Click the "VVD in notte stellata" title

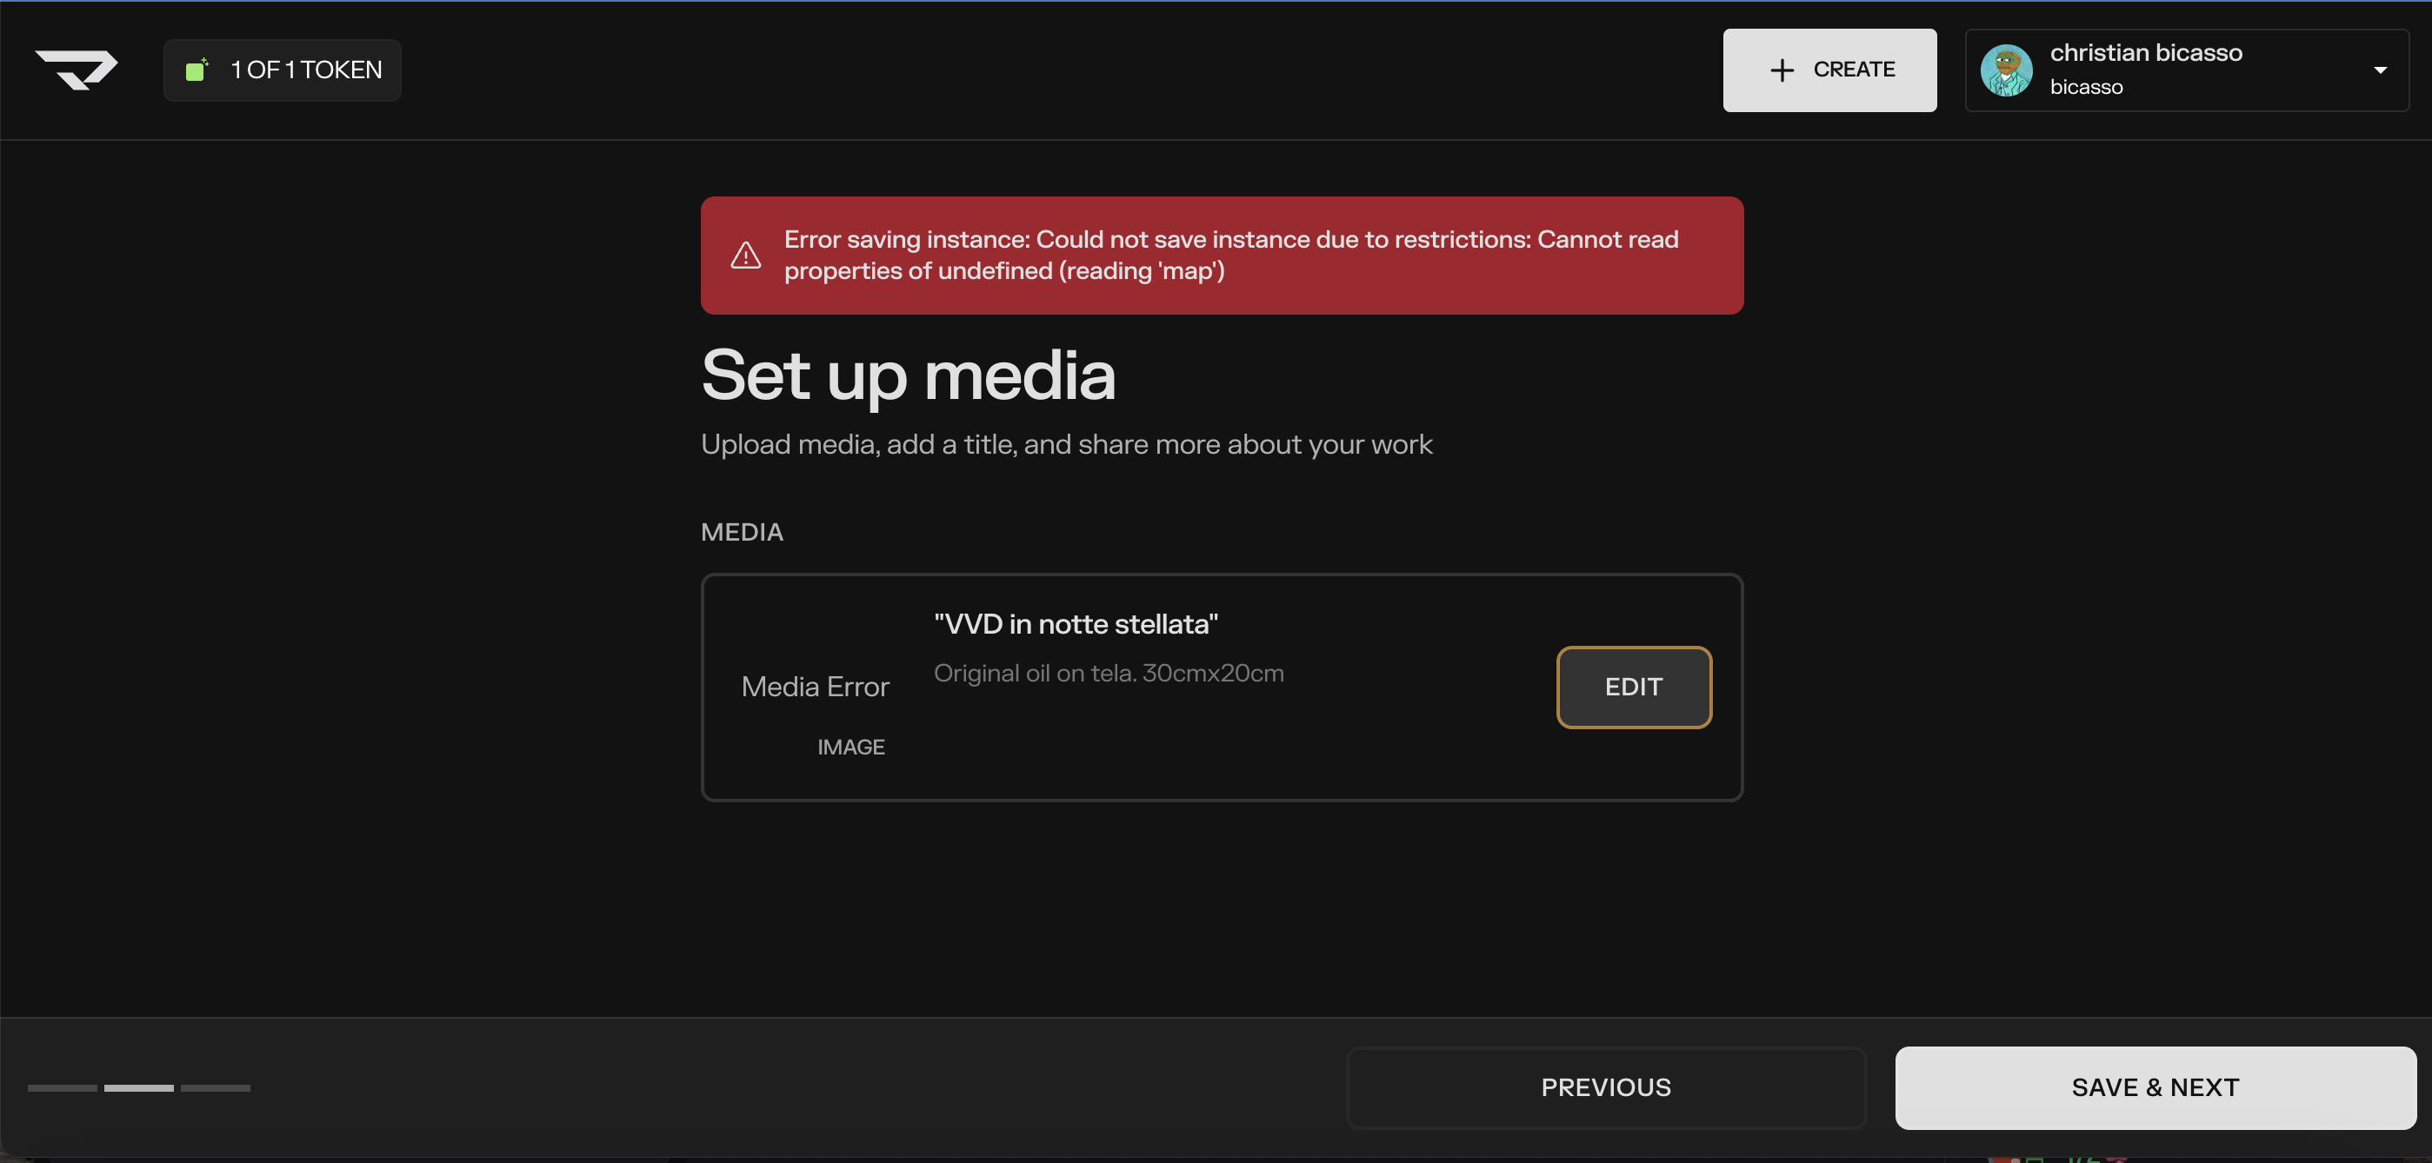click(x=1076, y=624)
